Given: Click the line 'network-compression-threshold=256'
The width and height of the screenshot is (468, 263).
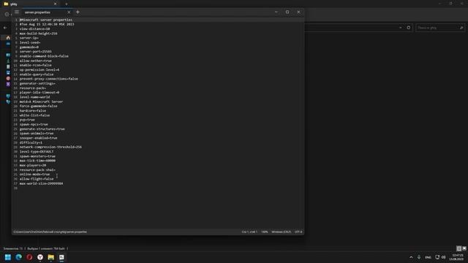Looking at the screenshot, I should 50,147.
